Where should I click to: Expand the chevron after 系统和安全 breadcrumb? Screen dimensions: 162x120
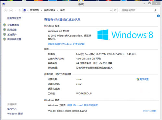point(58,10)
